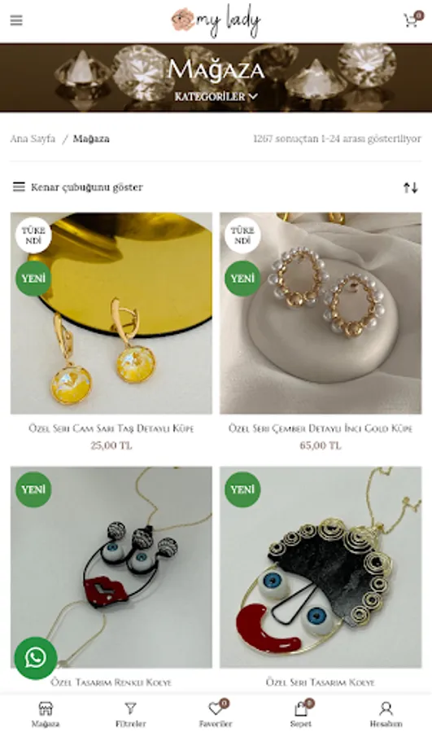The height and width of the screenshot is (733, 432).
Task: Open Filtreler funnel icon
Action: tap(131, 714)
